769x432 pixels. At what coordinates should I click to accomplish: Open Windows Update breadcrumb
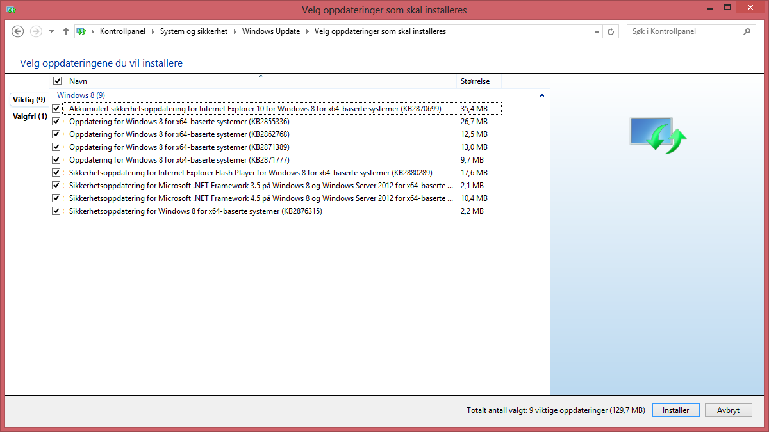[271, 31]
